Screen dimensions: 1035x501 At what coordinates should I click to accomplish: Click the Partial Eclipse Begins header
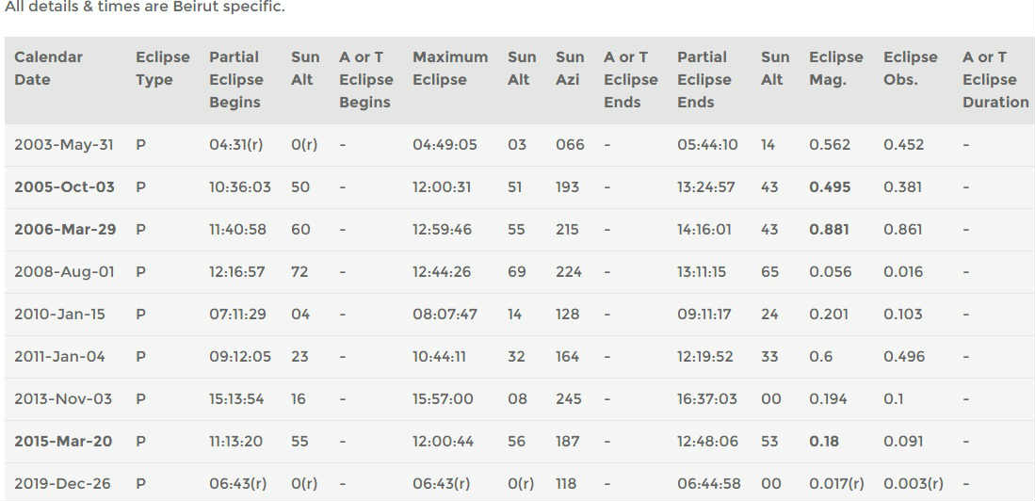point(235,79)
